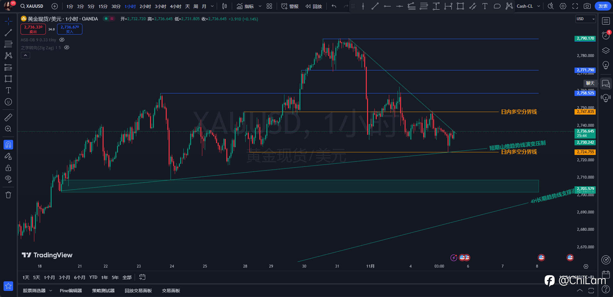Collapse the indicator legend arrow

click(25, 55)
